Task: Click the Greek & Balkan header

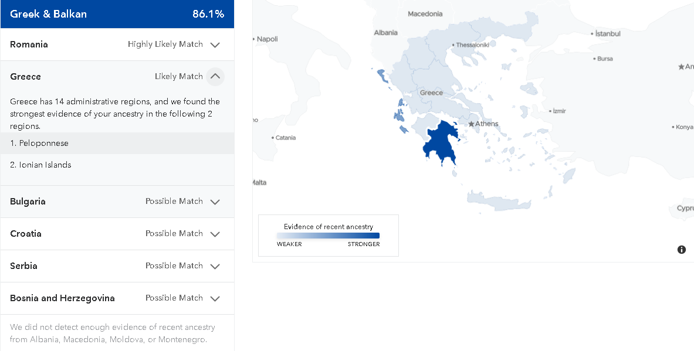Action: [117, 13]
